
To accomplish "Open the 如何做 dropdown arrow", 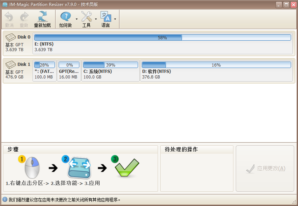I will pyautogui.click(x=77, y=20).
